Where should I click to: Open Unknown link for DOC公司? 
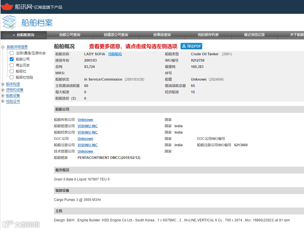85,138
